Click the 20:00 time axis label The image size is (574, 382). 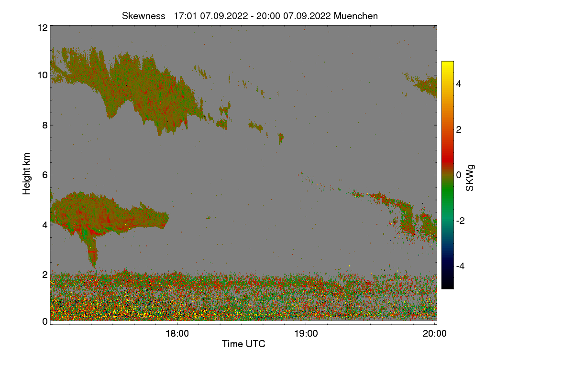tap(435, 334)
